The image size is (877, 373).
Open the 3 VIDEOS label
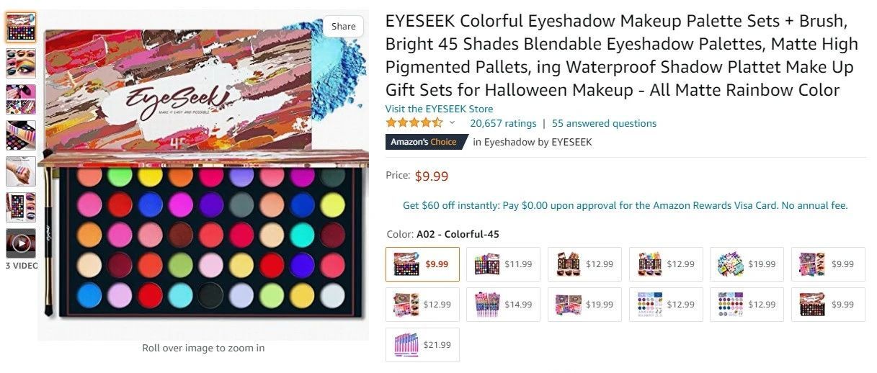point(22,266)
